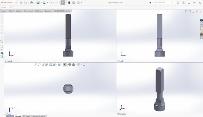The height and width of the screenshot is (117, 203).
Task: Open View Settings monitor icon
Action: [79, 65]
